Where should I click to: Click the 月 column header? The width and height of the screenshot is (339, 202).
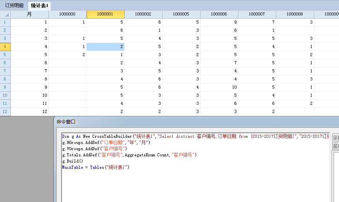tap(30, 14)
